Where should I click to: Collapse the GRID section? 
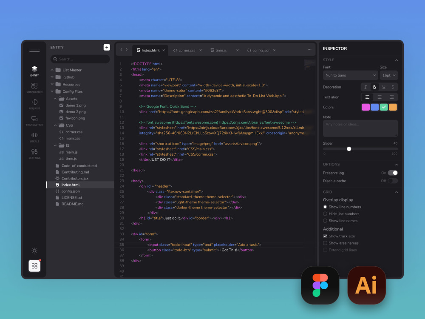pyautogui.click(x=397, y=192)
